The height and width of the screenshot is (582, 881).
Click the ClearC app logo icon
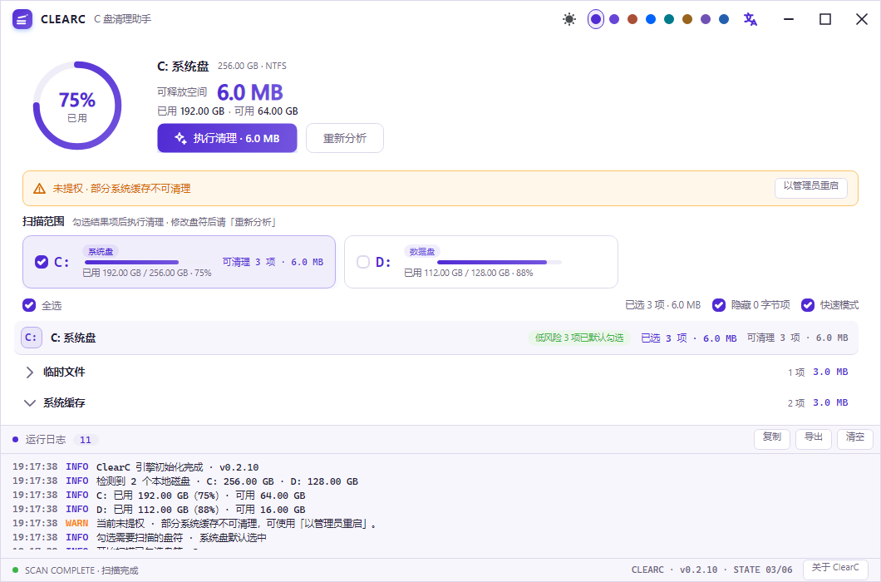[x=22, y=19]
